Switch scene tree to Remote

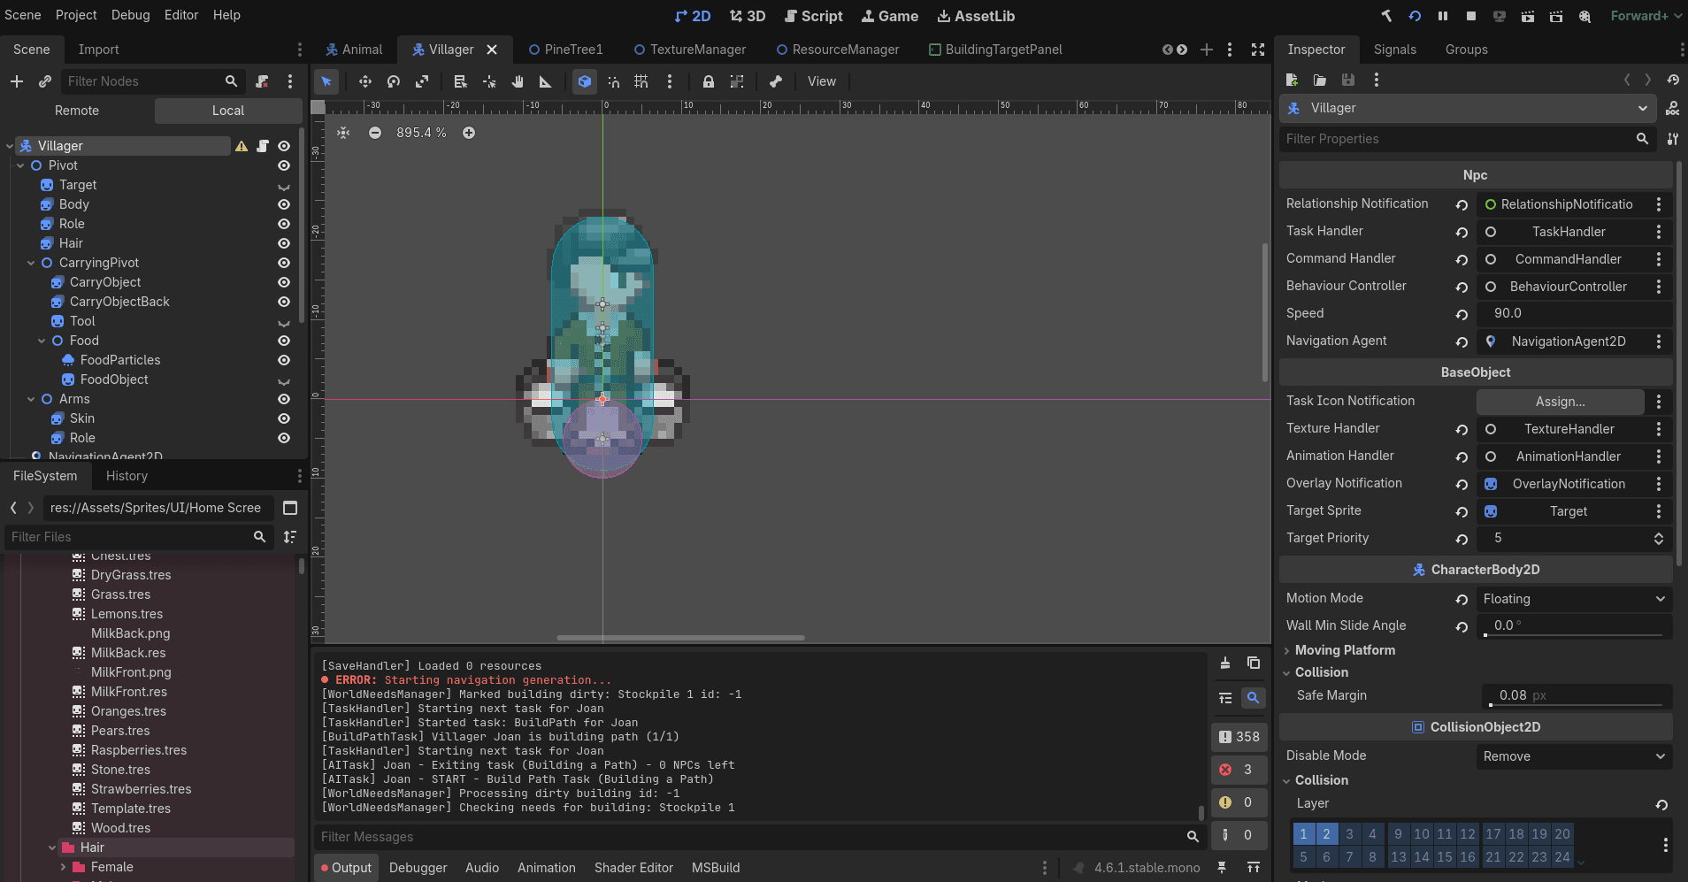tap(77, 111)
